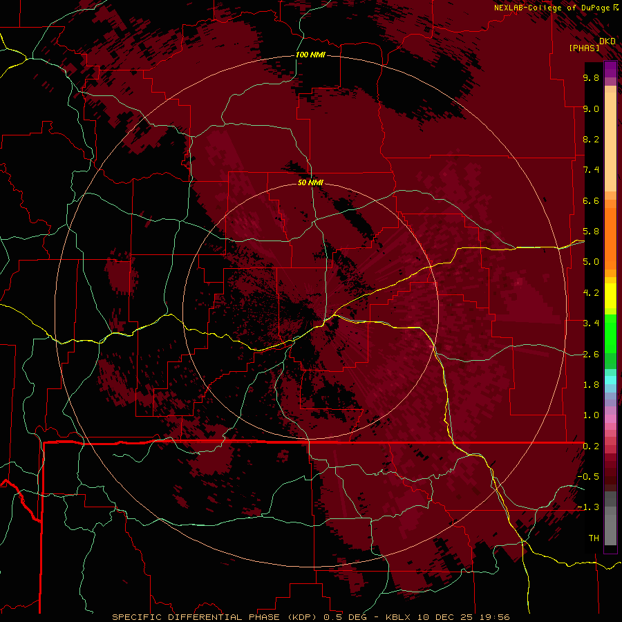
Task: Click the 9.8 value on the legend
Action: click(591, 77)
